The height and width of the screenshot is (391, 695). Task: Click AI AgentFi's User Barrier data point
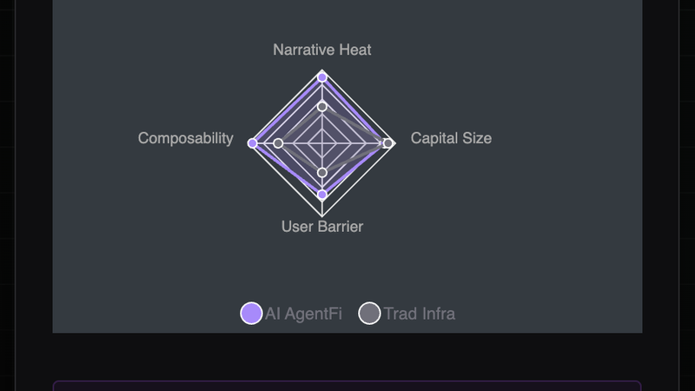pyautogui.click(x=322, y=195)
